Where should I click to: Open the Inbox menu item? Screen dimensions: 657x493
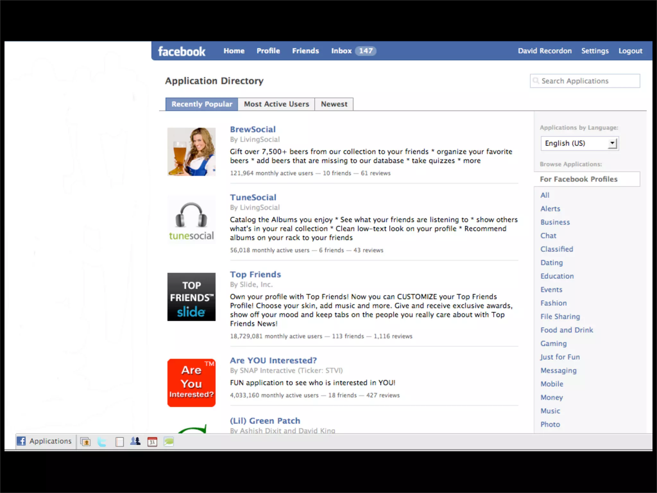[x=341, y=51]
